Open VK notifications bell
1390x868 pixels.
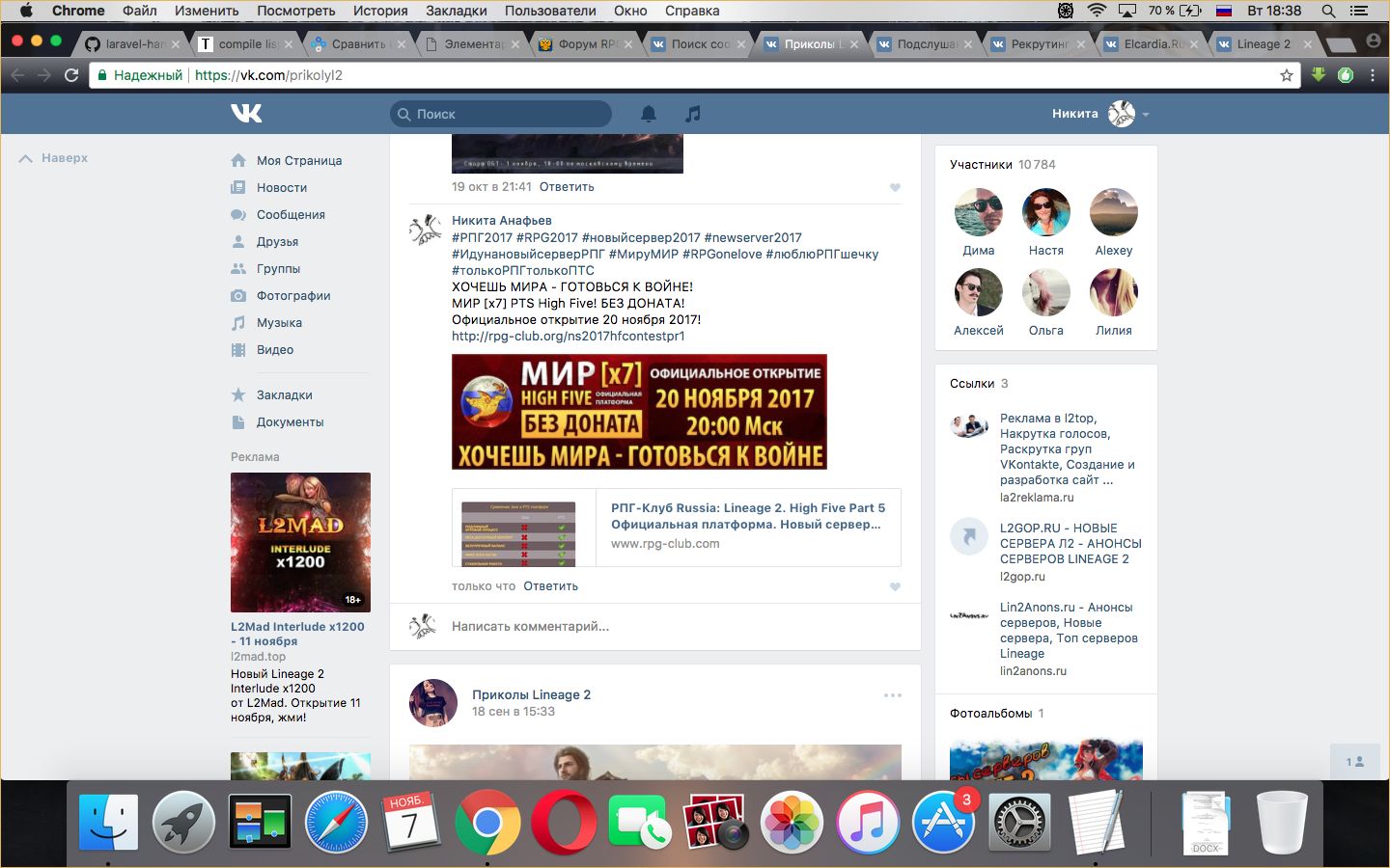[x=649, y=114]
